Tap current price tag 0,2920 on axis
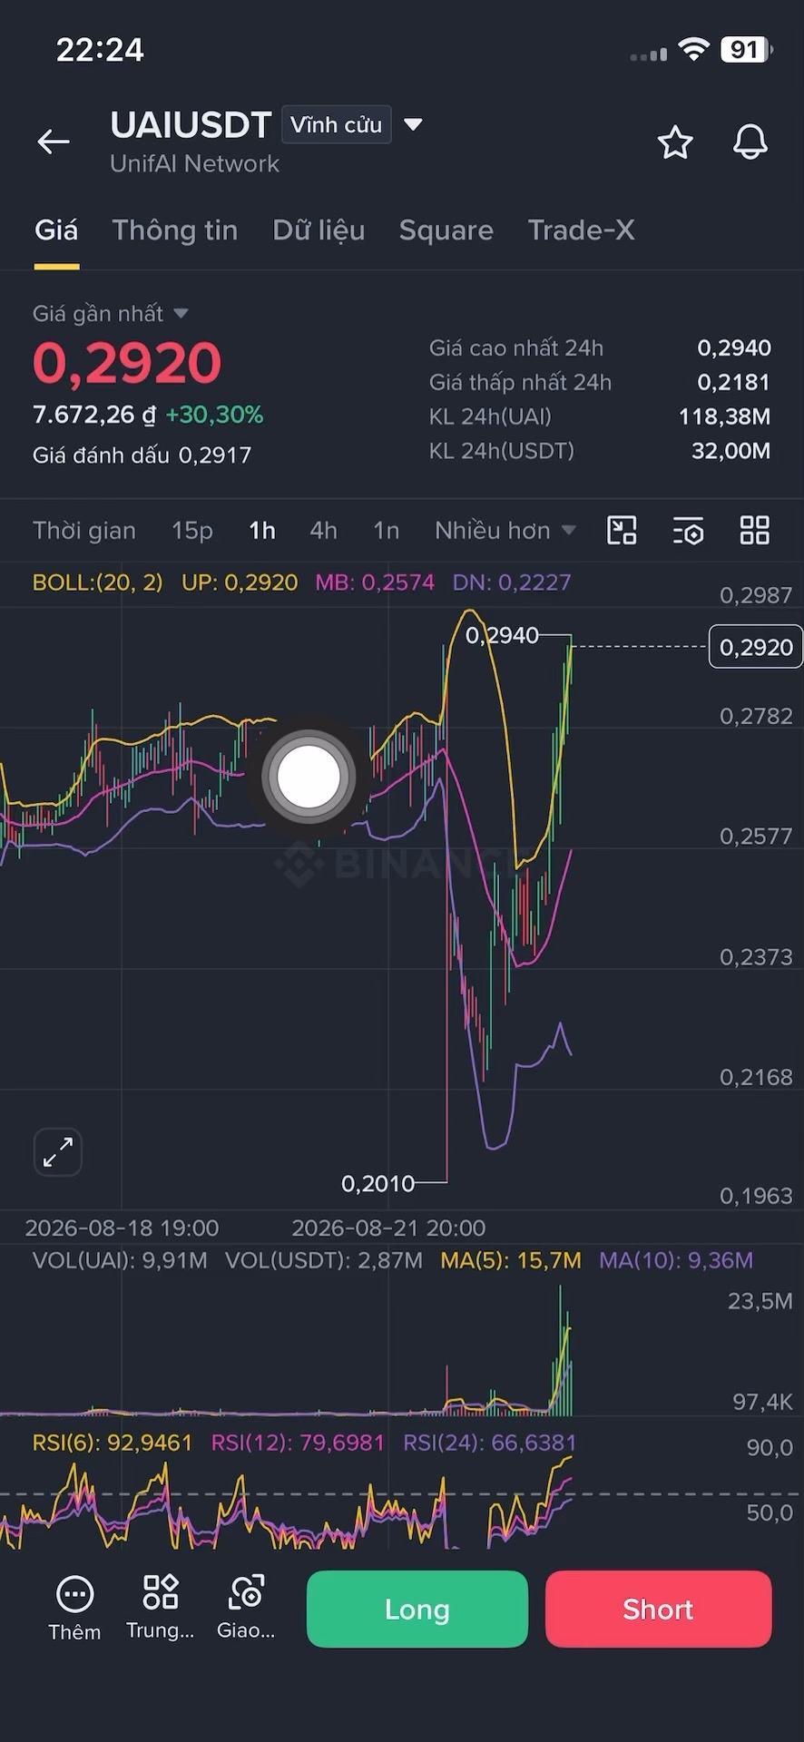This screenshot has width=804, height=1742. (756, 647)
